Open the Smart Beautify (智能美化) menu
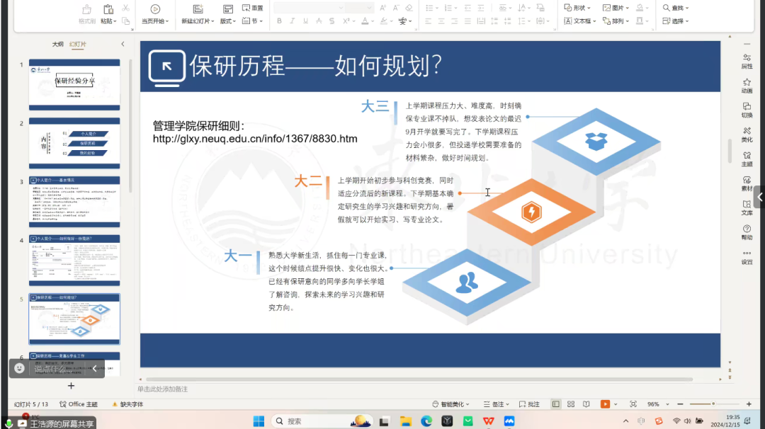The width and height of the screenshot is (765, 429). [x=450, y=404]
